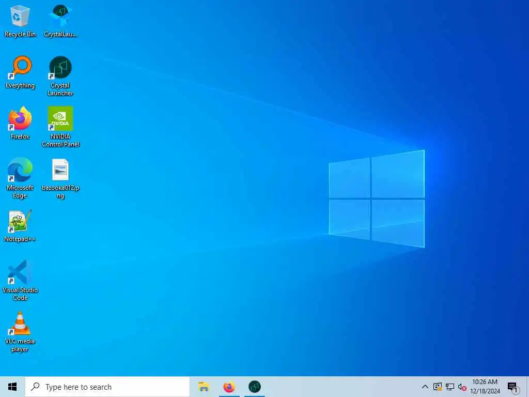Select the Everything search shortcut
The width and height of the screenshot is (529, 397).
(20, 72)
